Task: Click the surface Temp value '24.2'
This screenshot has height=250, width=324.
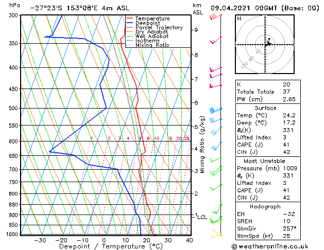Action: pyautogui.click(x=289, y=115)
